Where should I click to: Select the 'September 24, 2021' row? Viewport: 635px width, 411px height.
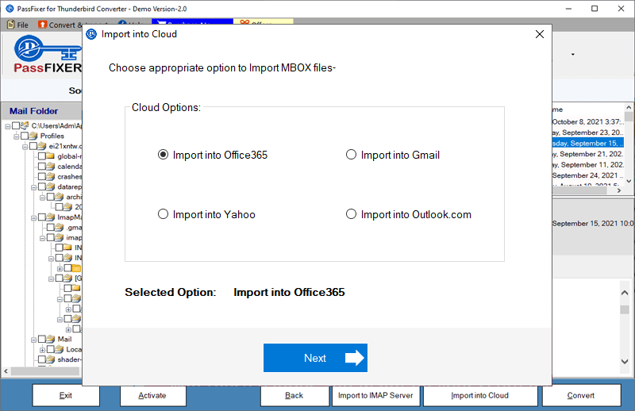pyautogui.click(x=588, y=175)
